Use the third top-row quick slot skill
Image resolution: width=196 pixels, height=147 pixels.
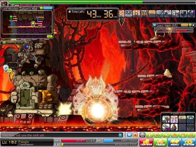[x=182, y=119]
